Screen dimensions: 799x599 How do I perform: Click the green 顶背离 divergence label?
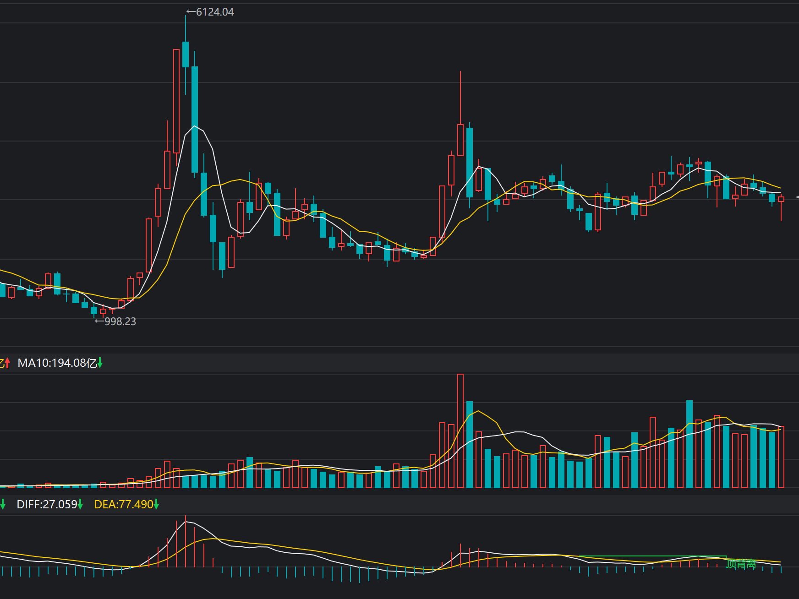pos(741,564)
